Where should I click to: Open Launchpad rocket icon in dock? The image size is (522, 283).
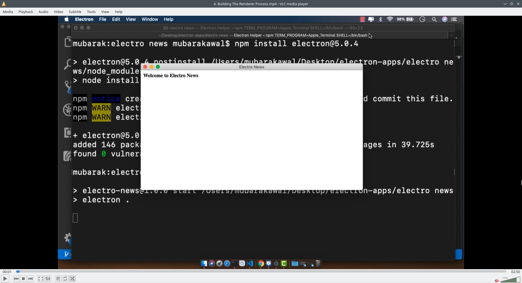[219, 263]
